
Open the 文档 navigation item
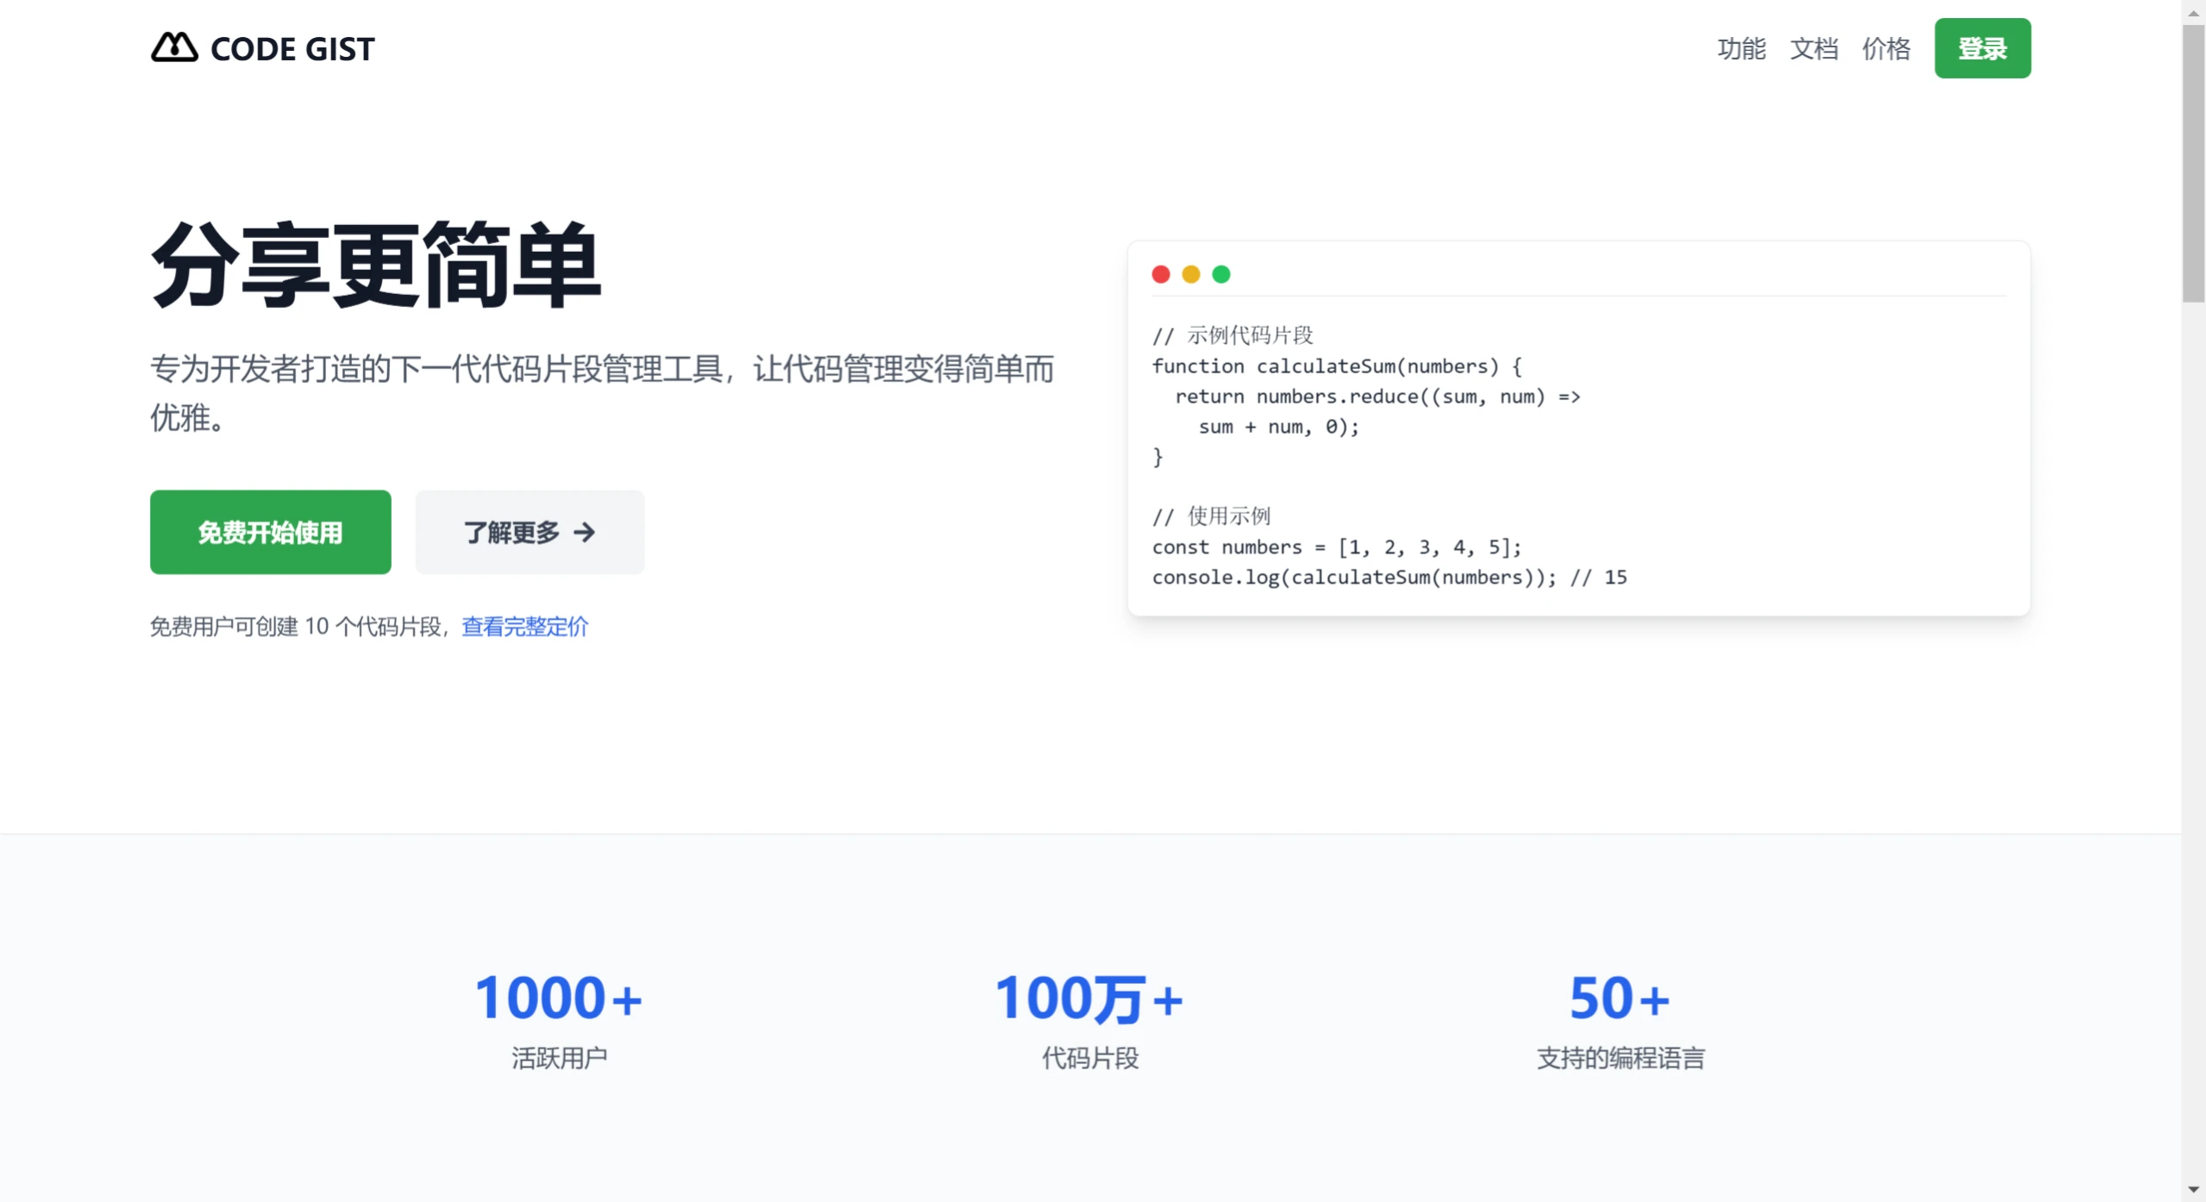pos(1814,49)
